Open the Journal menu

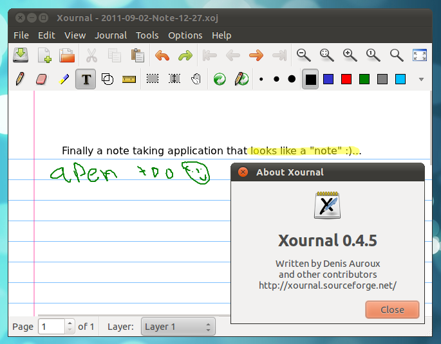(111, 35)
